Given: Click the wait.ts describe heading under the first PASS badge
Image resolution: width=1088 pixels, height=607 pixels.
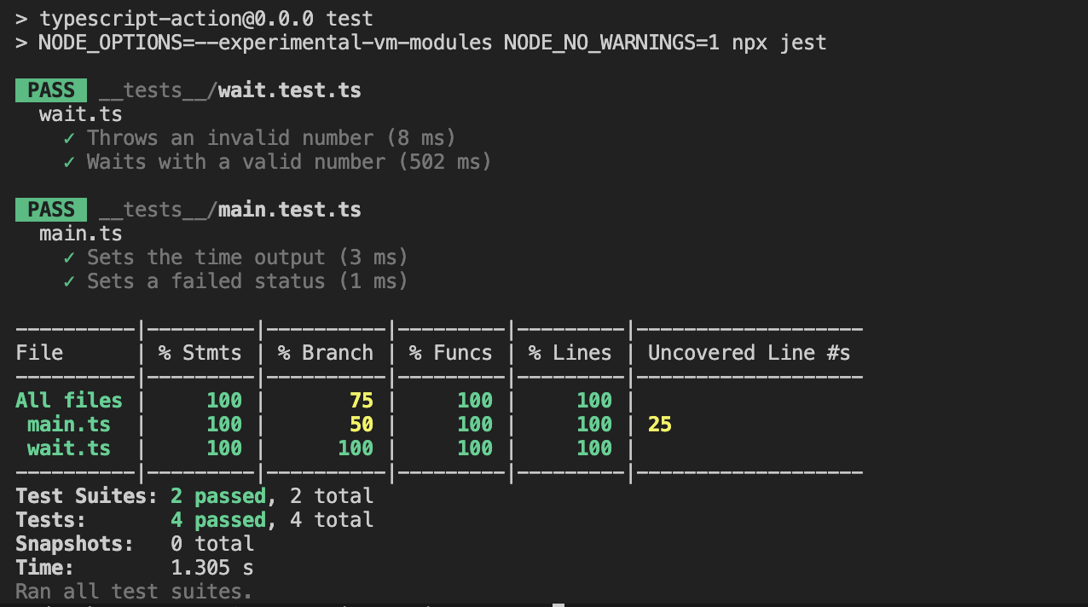Looking at the screenshot, I should pyautogui.click(x=81, y=114).
